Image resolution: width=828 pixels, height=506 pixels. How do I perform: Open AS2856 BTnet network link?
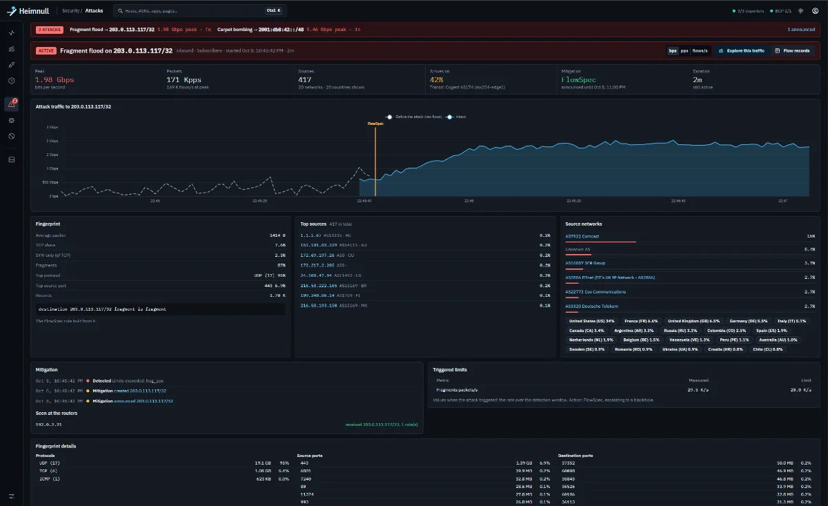(x=610, y=278)
